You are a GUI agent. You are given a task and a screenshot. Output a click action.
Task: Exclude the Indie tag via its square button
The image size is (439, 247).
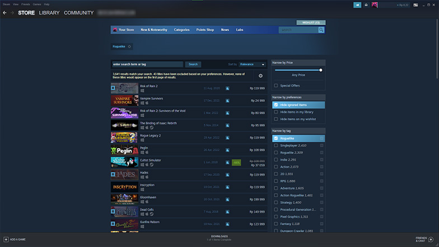pyautogui.click(x=321, y=160)
